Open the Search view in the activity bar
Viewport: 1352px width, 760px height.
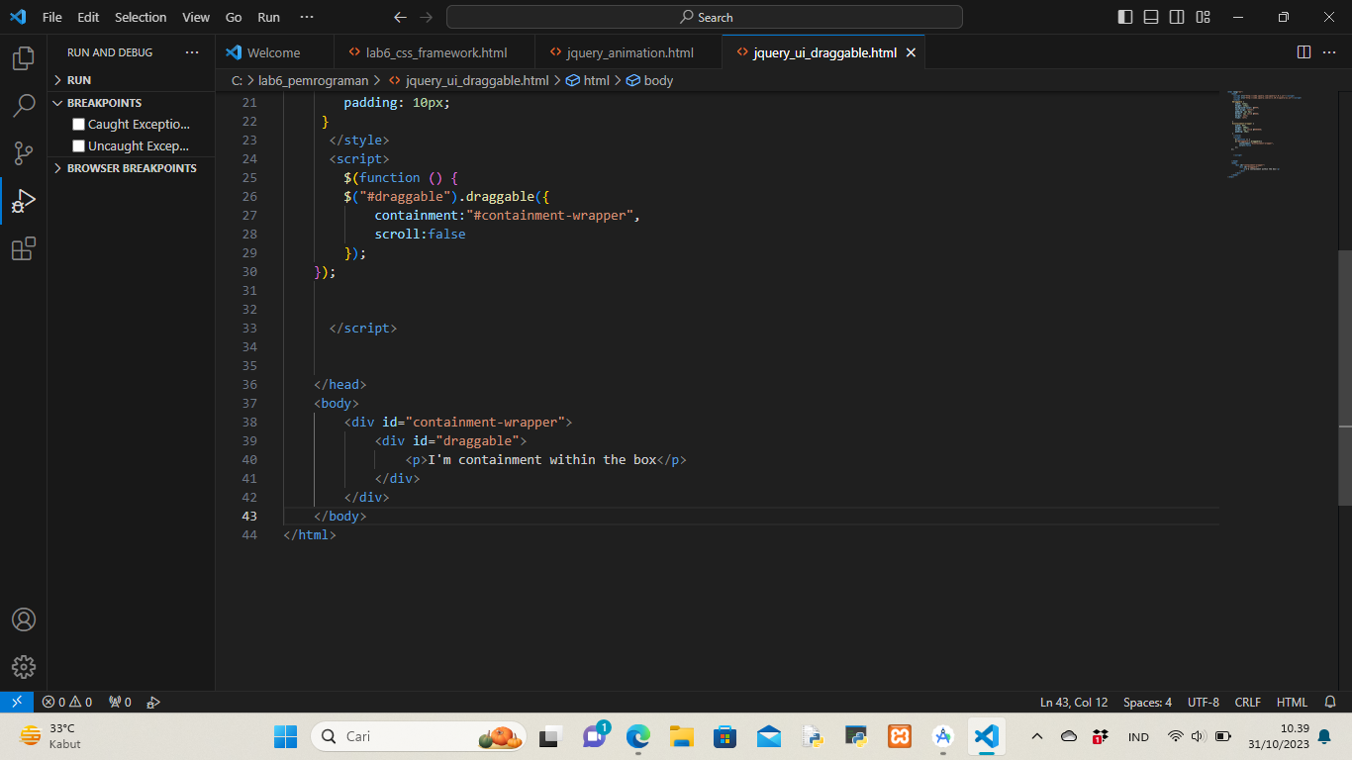(x=23, y=105)
